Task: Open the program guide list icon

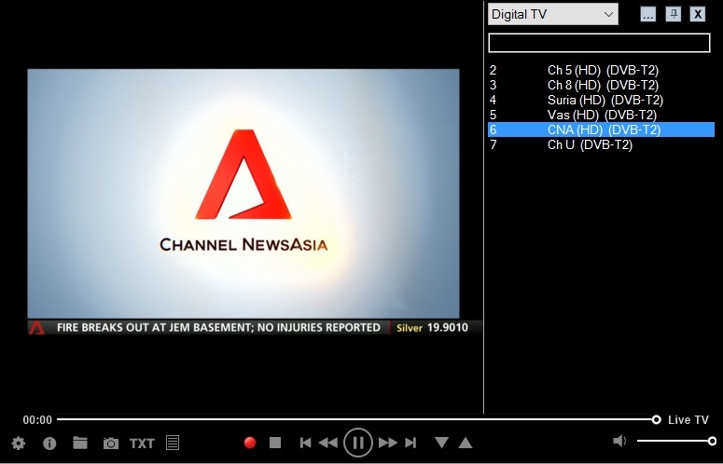Action: [173, 443]
